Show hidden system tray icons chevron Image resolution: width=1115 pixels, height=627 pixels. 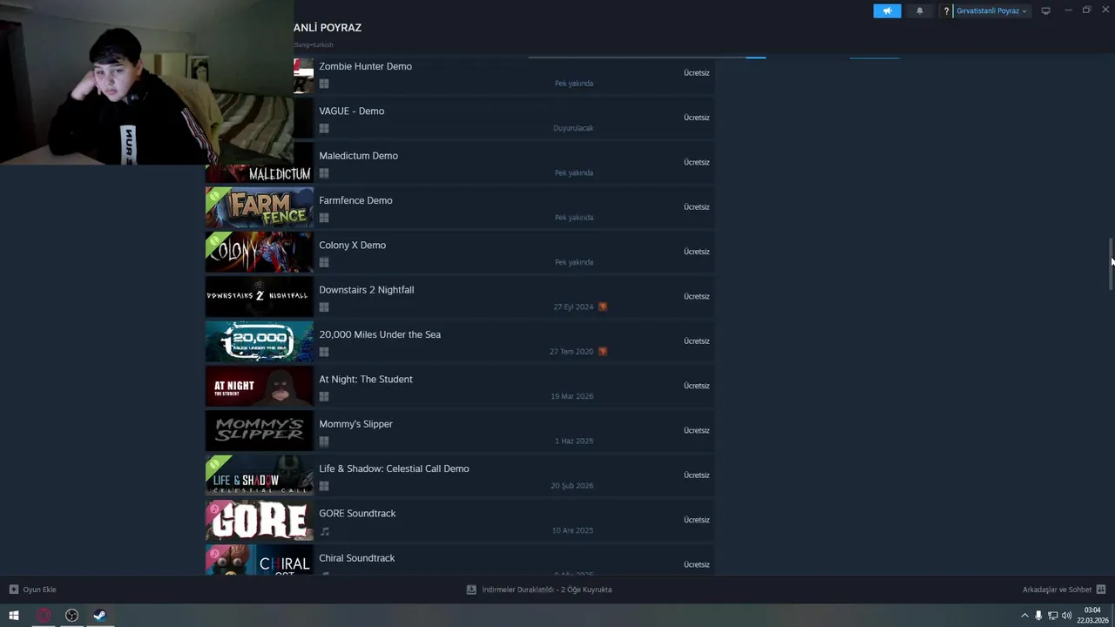[x=1024, y=616]
